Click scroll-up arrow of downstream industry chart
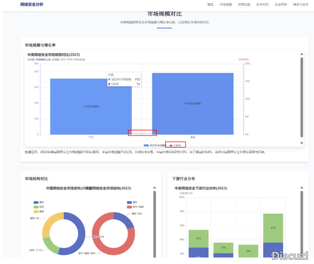Viewport: 314px width, 264px height. (302, 187)
